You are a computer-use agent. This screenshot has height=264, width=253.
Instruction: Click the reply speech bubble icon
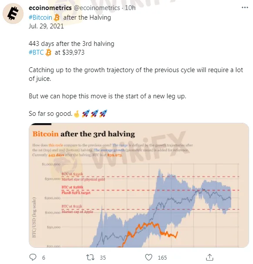tap(33, 257)
